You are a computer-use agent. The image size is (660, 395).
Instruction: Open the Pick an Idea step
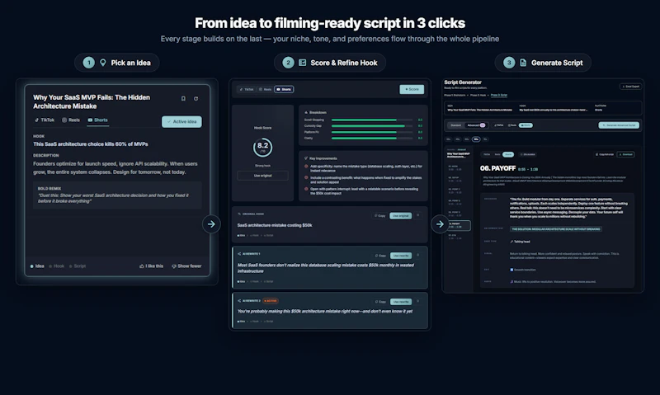point(117,63)
